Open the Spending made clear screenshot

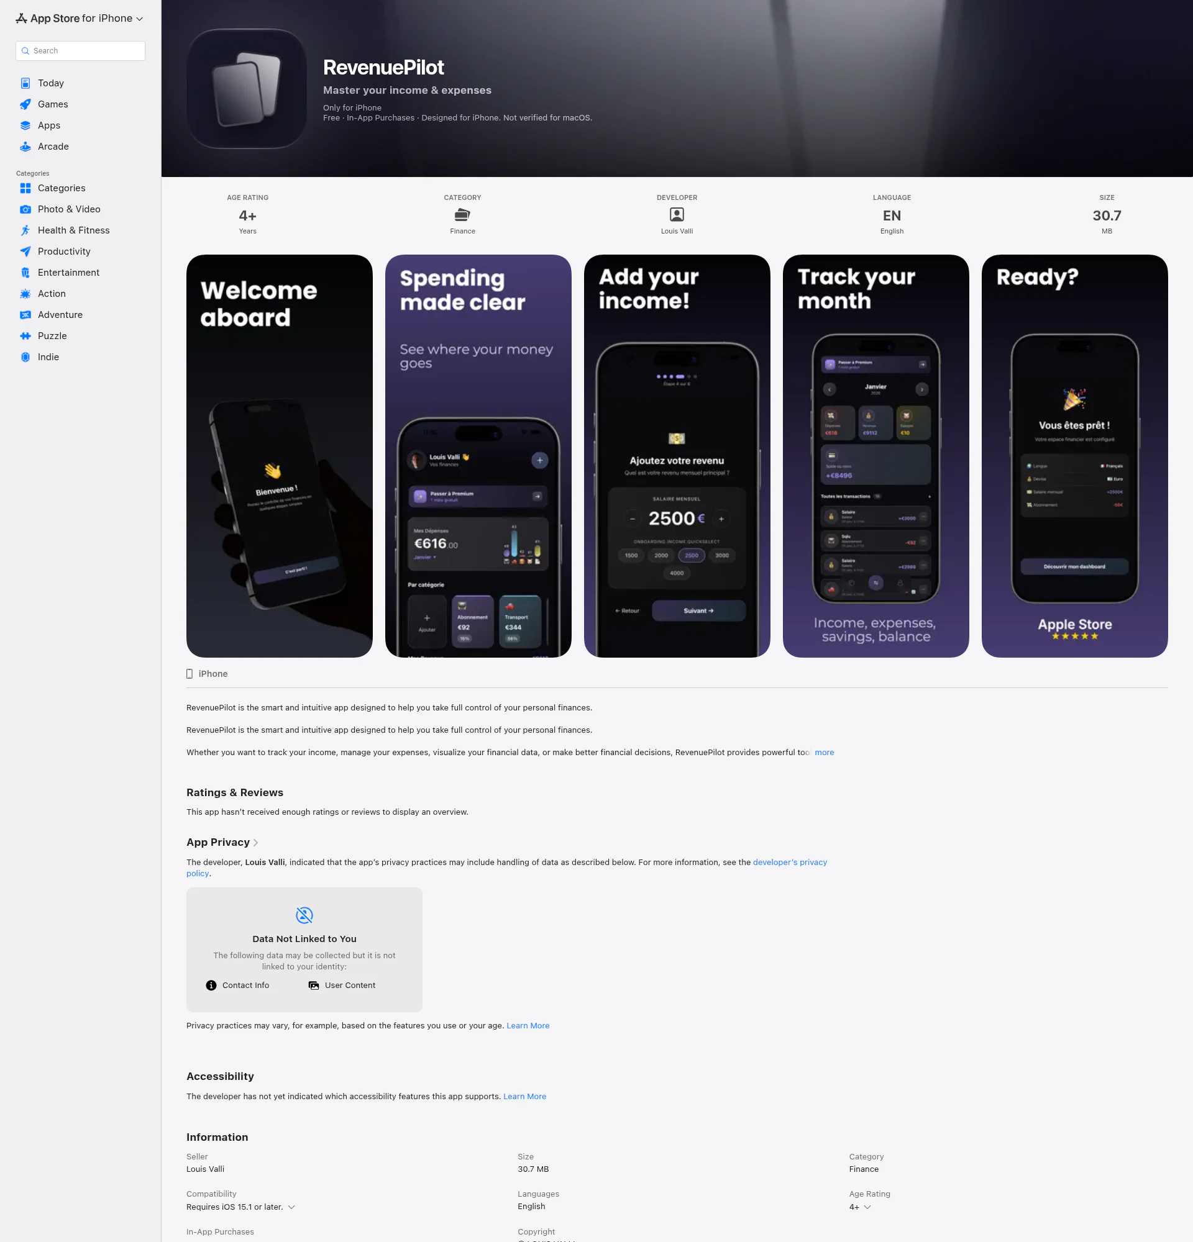(x=478, y=456)
